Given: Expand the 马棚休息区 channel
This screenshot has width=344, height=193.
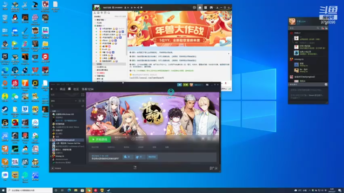Looking at the screenshot, I should point(95,76).
